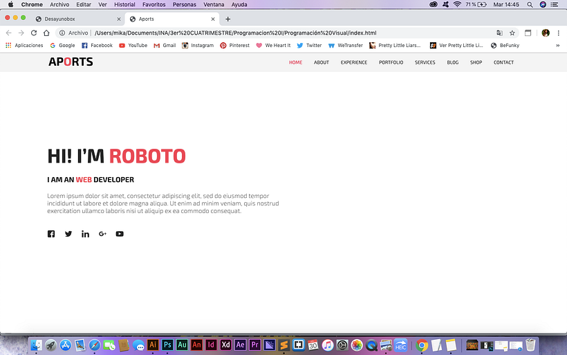Click the Mar 14:45 clock
This screenshot has height=355, width=567.
click(x=506, y=5)
